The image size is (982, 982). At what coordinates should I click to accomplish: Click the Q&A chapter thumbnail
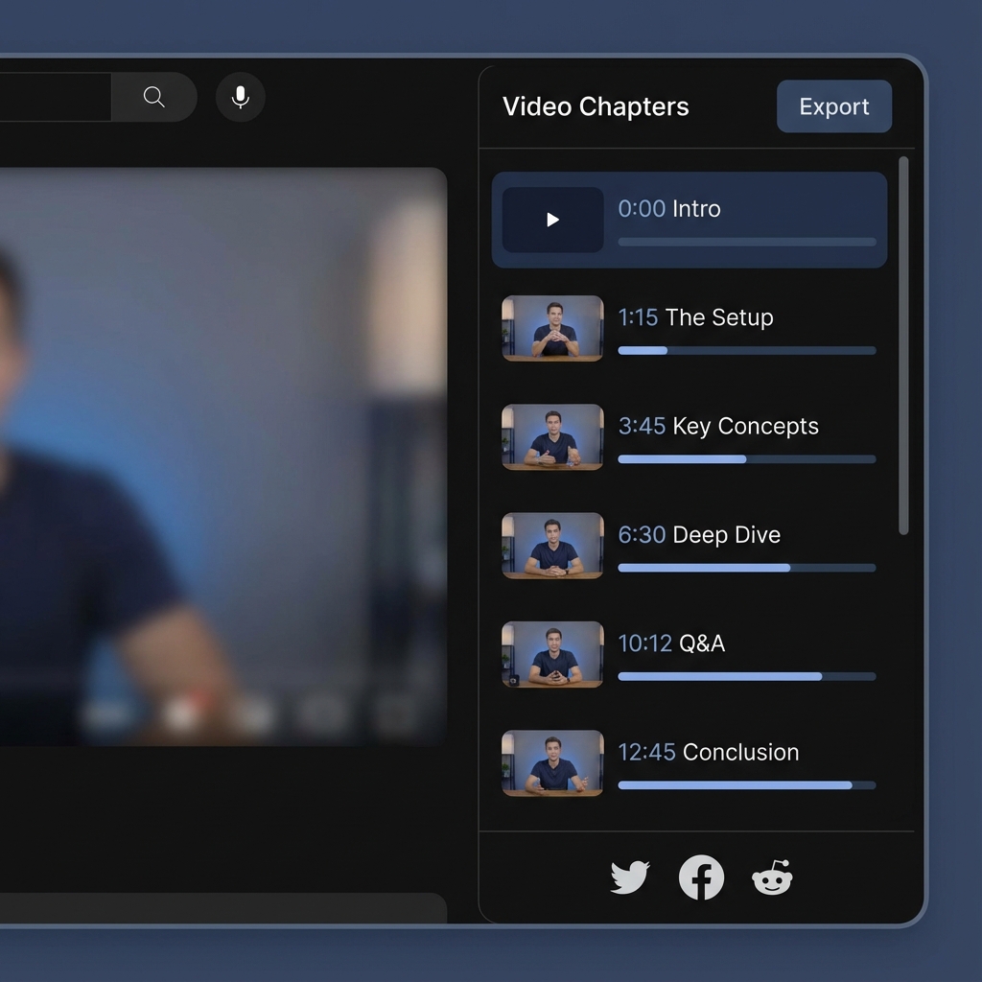pos(552,654)
